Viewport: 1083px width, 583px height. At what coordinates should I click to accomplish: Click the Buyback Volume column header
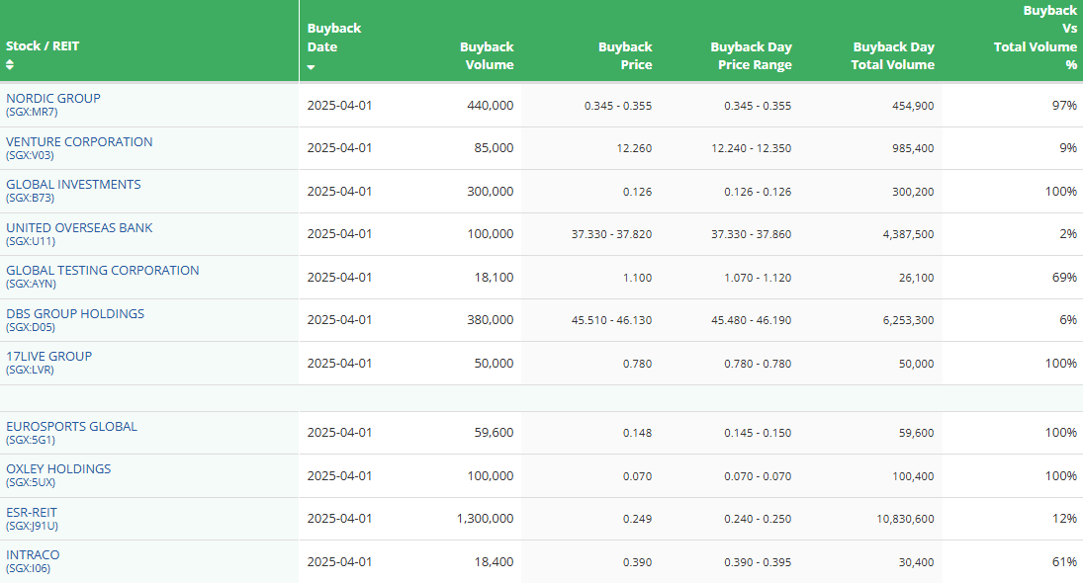(487, 56)
